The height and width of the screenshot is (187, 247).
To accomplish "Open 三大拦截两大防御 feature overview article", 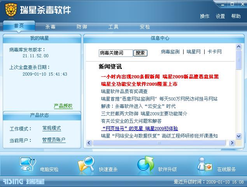I will click(144, 114).
